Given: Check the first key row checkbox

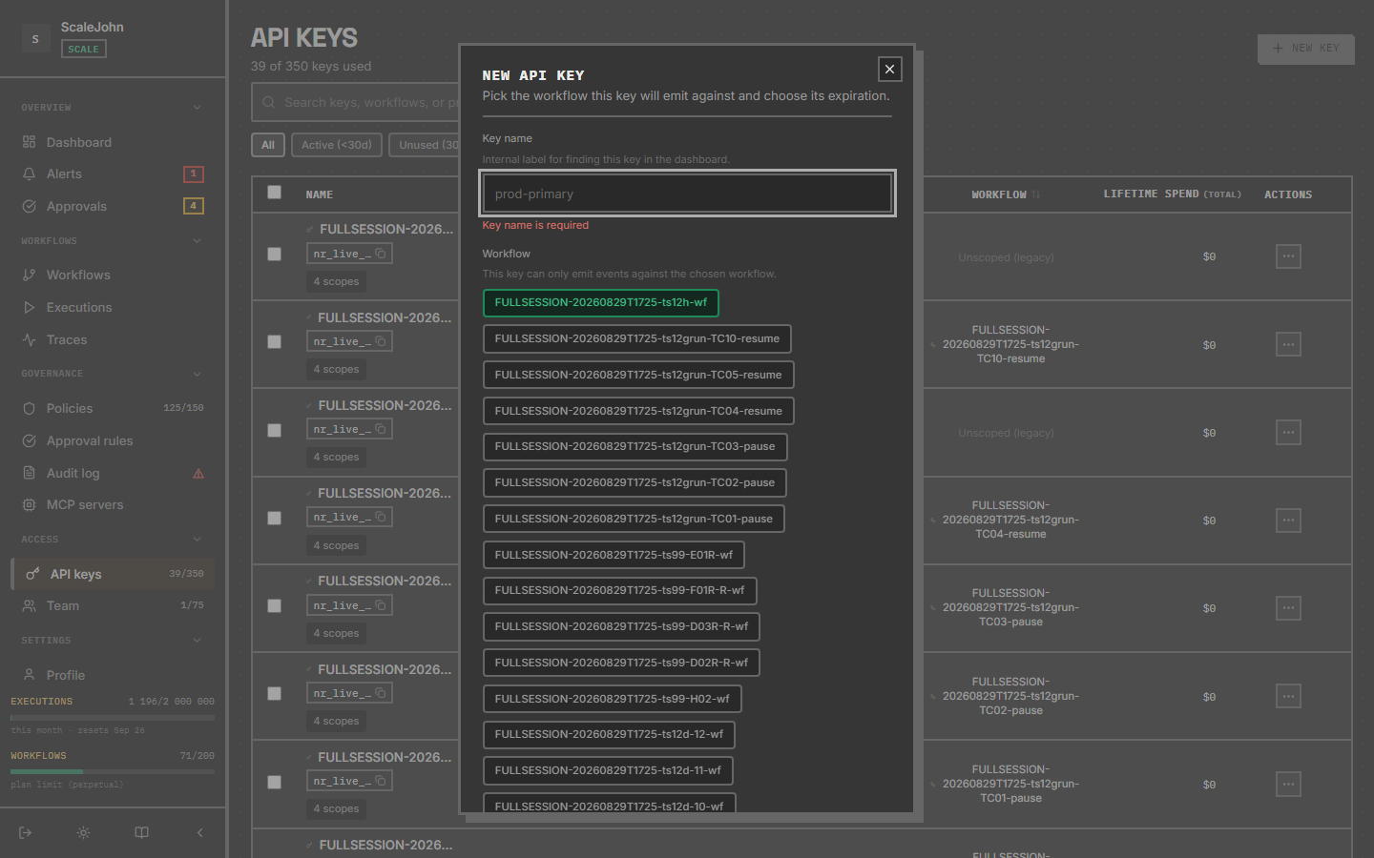Looking at the screenshot, I should [275, 254].
